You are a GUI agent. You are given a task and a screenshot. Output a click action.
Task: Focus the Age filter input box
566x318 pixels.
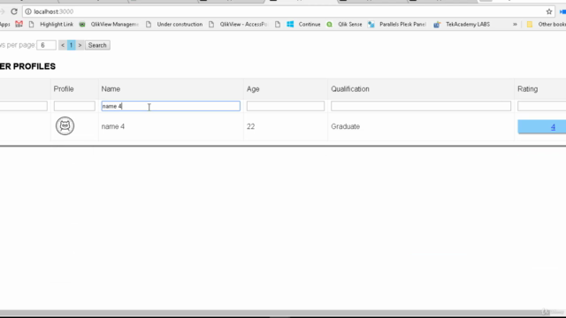pyautogui.click(x=286, y=106)
